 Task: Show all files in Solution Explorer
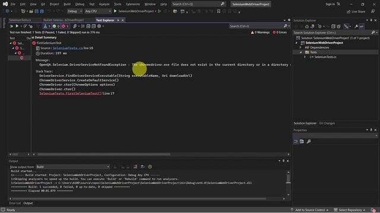338,26
